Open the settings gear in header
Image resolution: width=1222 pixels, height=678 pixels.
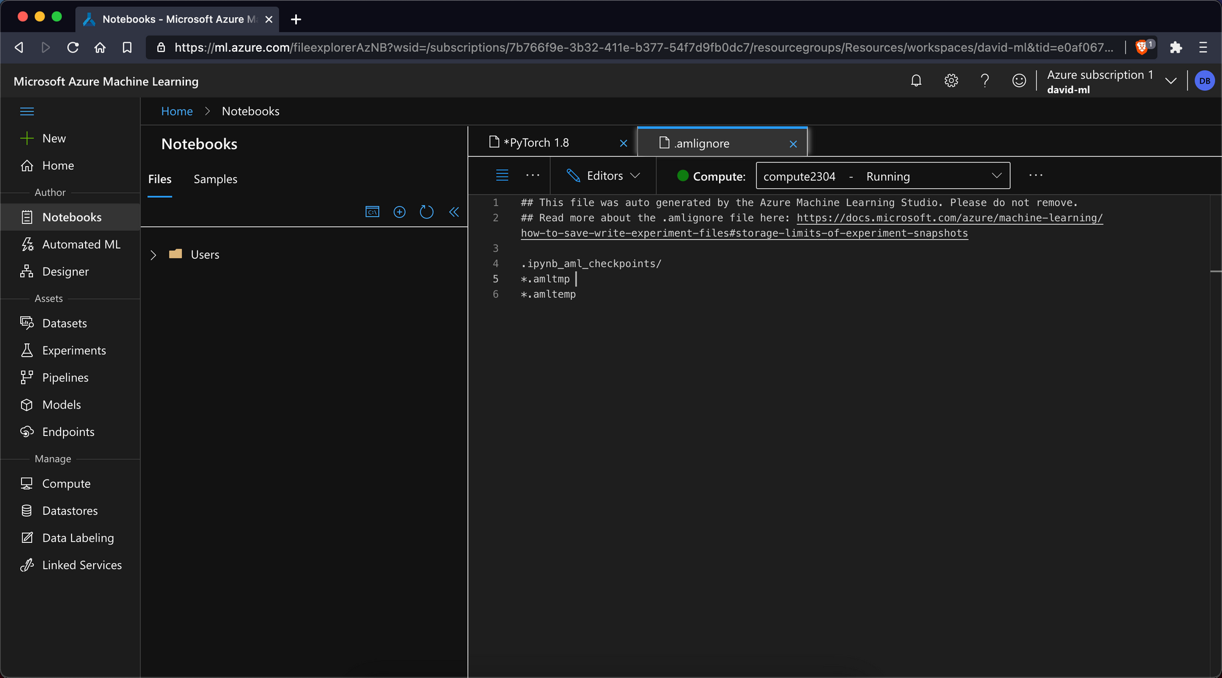[x=951, y=81]
